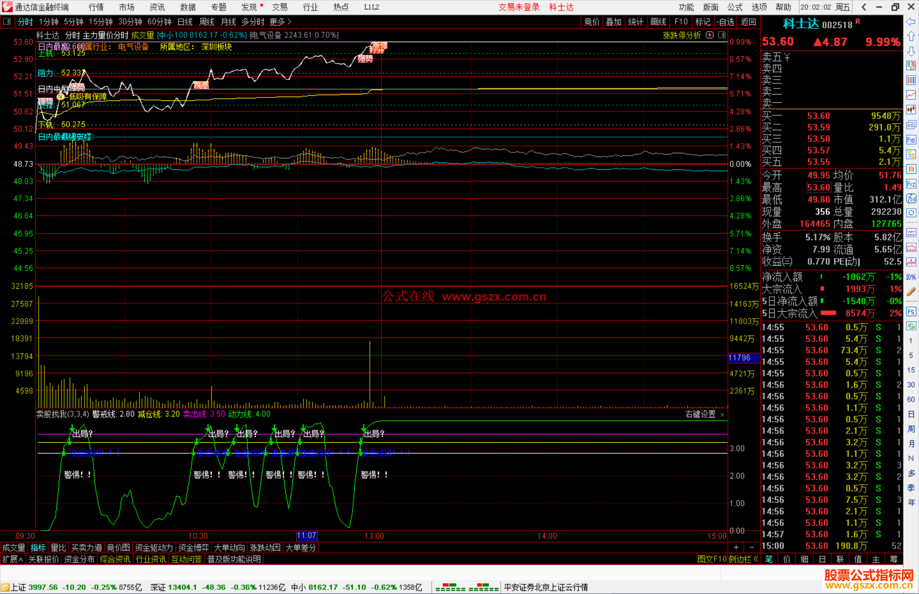Screen dimensions: 919x594
Task: Select the 资金驱动力 tab at the bottom
Action: point(154,548)
